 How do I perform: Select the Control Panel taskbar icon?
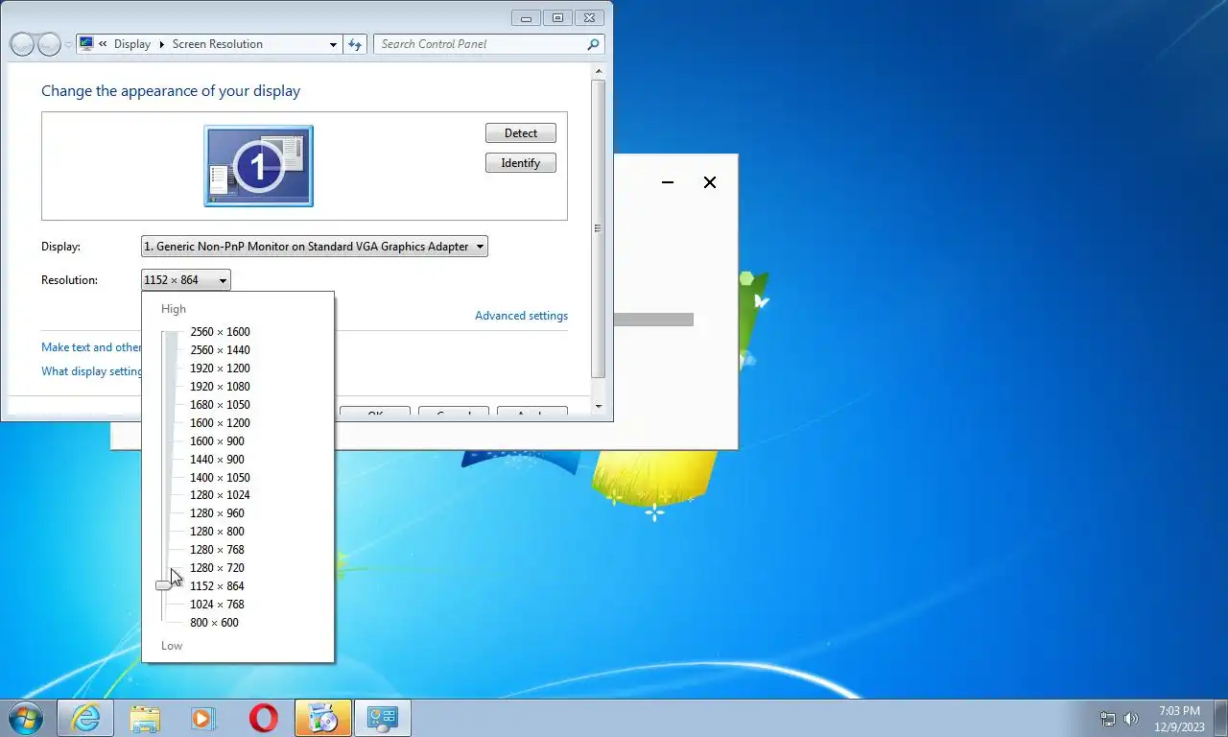[383, 718]
